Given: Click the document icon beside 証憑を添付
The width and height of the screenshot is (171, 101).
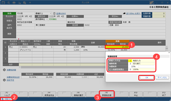Looking at the screenshot, I should point(55,14).
